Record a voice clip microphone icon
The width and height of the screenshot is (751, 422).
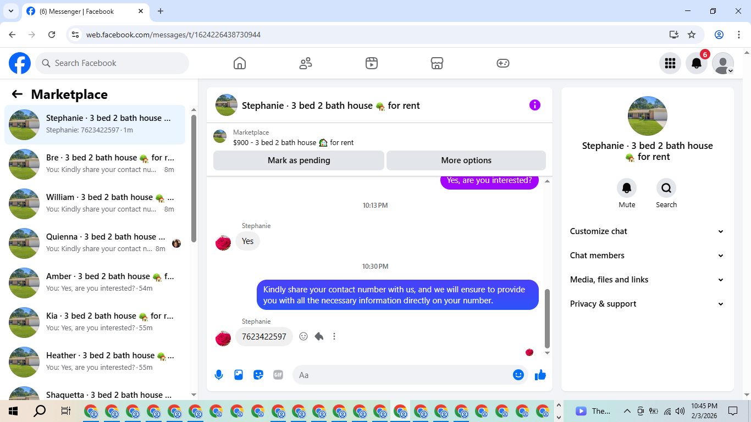(219, 375)
